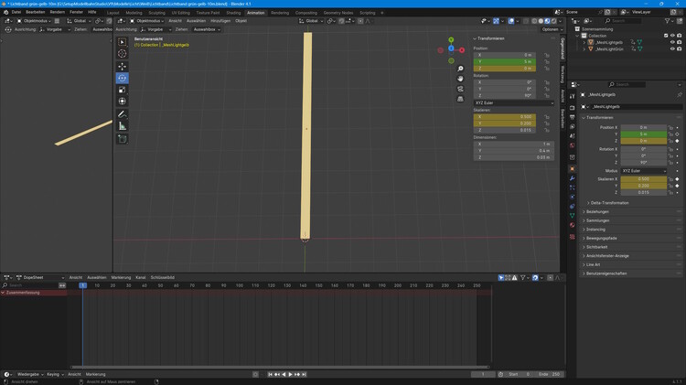This screenshot has height=385, width=686.
Task: Switch to the Modeling workspace tab
Action: (134, 13)
